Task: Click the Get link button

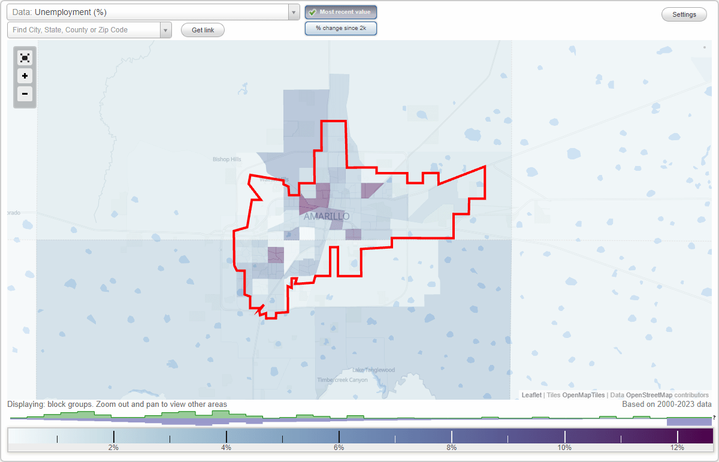Action: pos(203,30)
